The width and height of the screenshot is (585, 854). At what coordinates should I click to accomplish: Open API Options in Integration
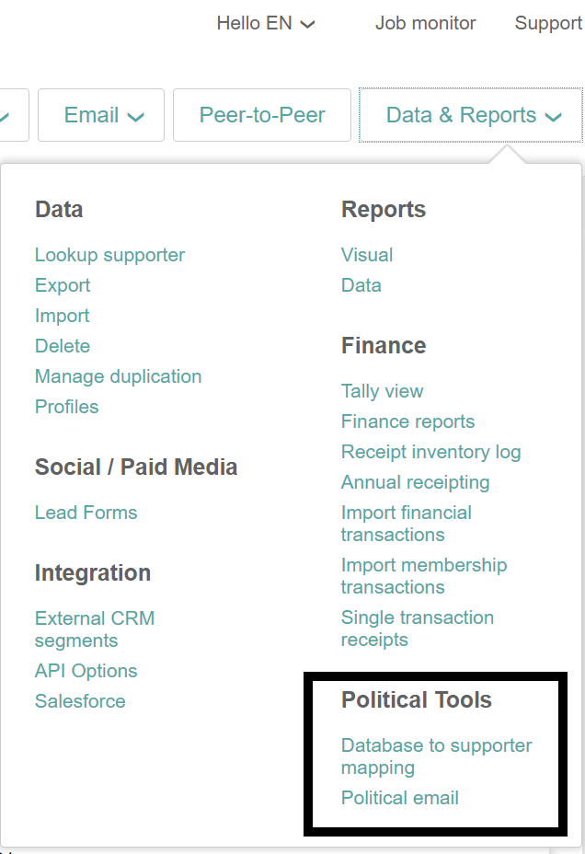coord(86,671)
